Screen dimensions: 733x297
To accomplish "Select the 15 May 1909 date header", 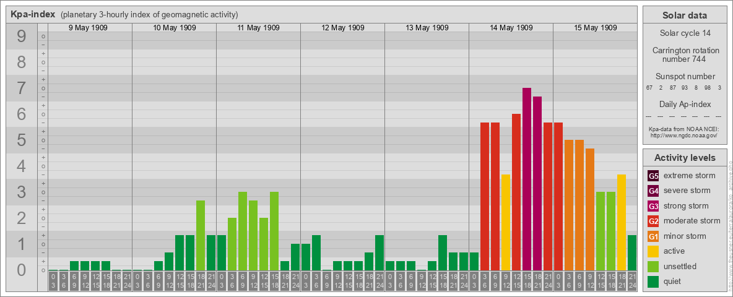I will click(595, 28).
